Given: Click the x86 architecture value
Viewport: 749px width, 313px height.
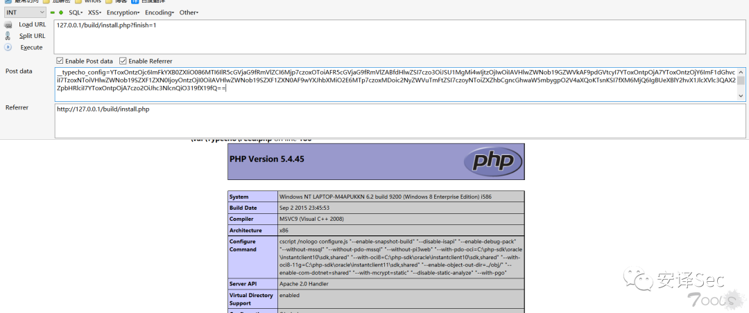Looking at the screenshot, I should 284,230.
